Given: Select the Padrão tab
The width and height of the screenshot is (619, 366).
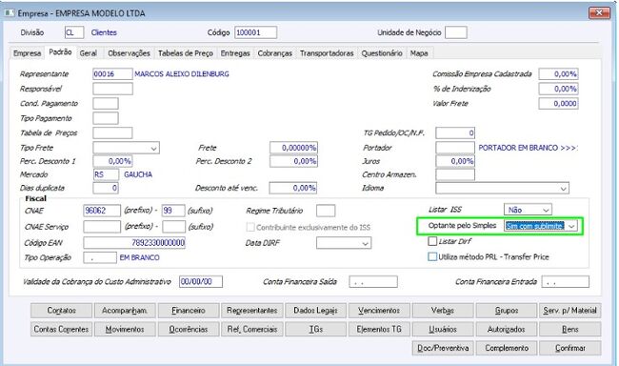Looking at the screenshot, I should (60, 52).
